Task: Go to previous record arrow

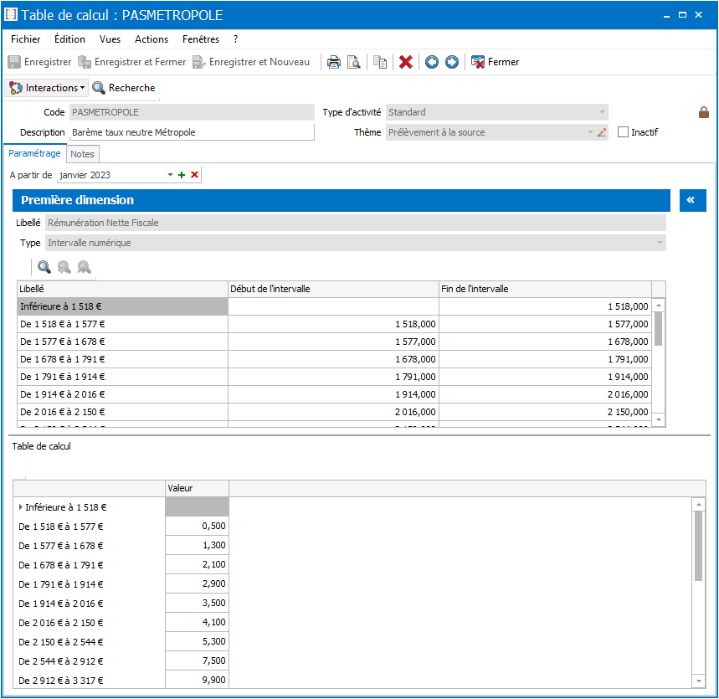Action: coord(432,62)
